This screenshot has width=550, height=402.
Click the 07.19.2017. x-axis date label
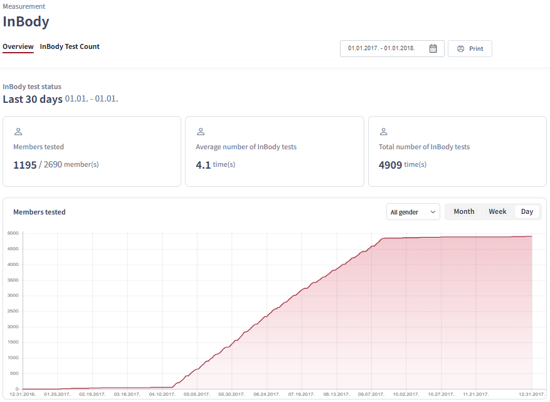click(301, 394)
